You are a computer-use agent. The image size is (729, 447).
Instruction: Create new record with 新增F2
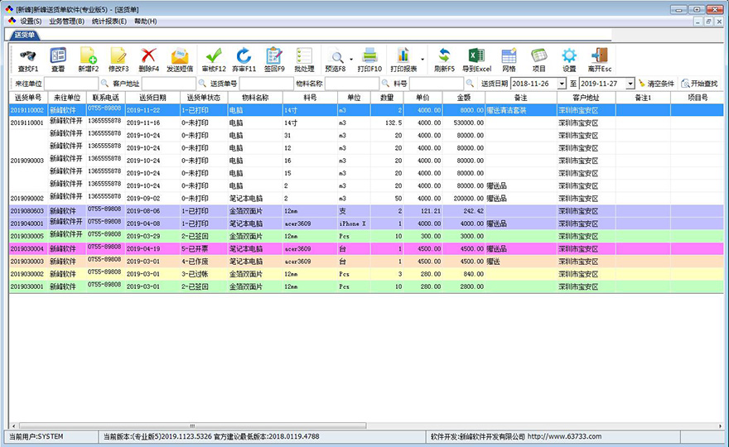(89, 55)
